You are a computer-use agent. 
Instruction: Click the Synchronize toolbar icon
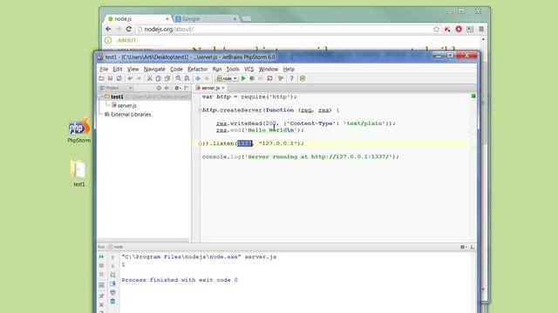pyautogui.click(x=119, y=78)
